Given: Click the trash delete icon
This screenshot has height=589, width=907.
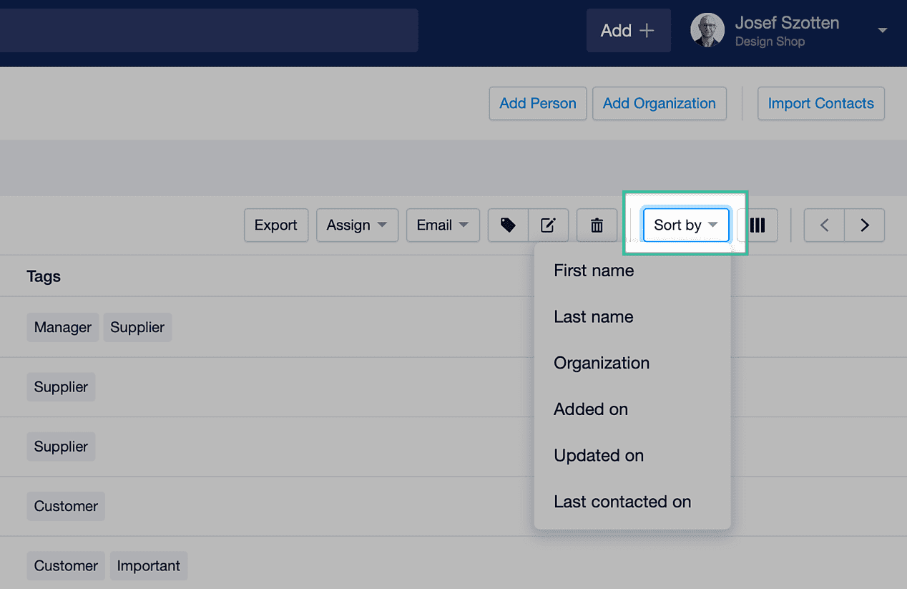Looking at the screenshot, I should [x=597, y=225].
